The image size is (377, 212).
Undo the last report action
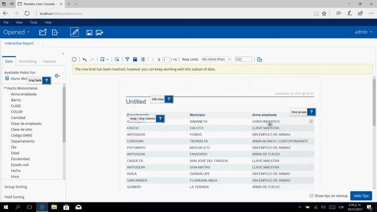pyautogui.click(x=84, y=59)
